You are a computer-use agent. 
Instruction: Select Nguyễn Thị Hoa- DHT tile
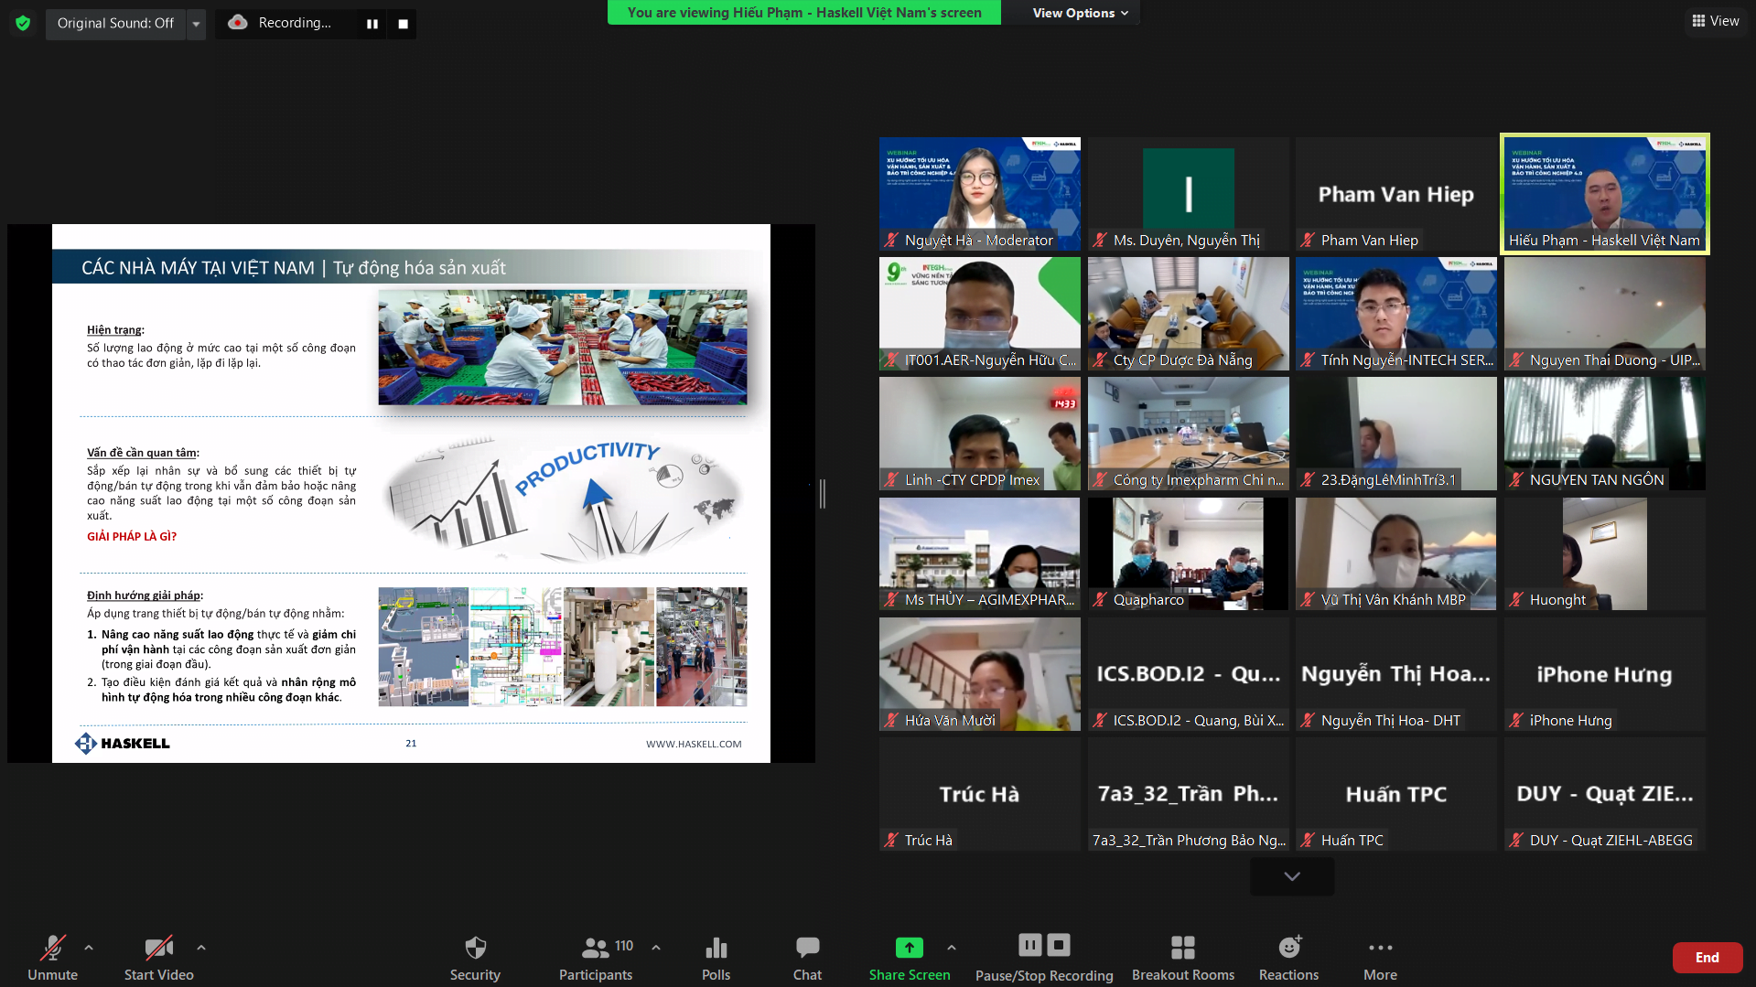pyautogui.click(x=1396, y=674)
